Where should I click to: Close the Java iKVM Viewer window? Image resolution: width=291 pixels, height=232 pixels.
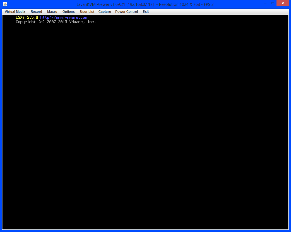click(283, 3)
